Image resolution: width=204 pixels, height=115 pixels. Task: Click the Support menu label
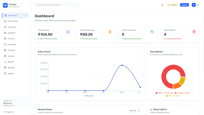point(11,73)
